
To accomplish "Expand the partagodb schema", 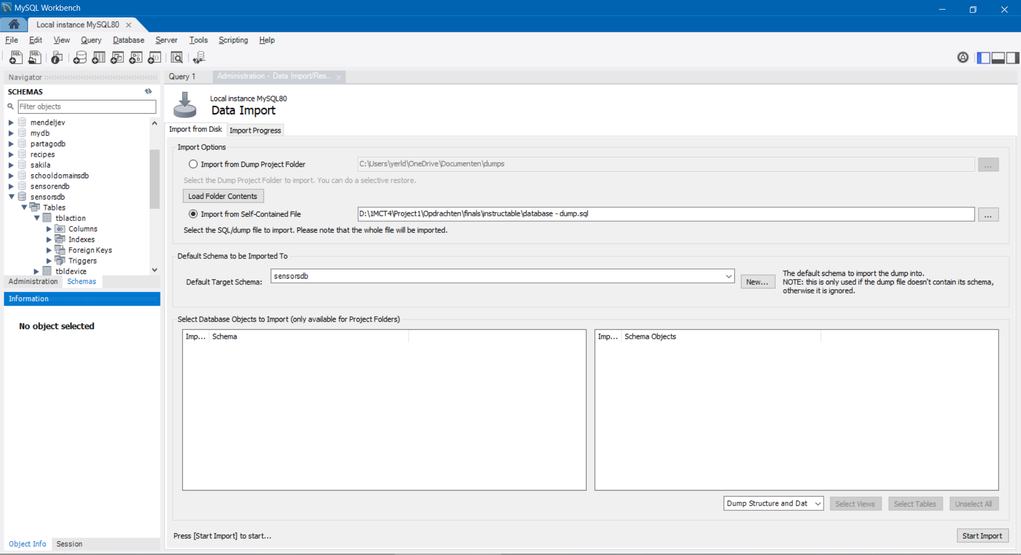I will 11,144.
